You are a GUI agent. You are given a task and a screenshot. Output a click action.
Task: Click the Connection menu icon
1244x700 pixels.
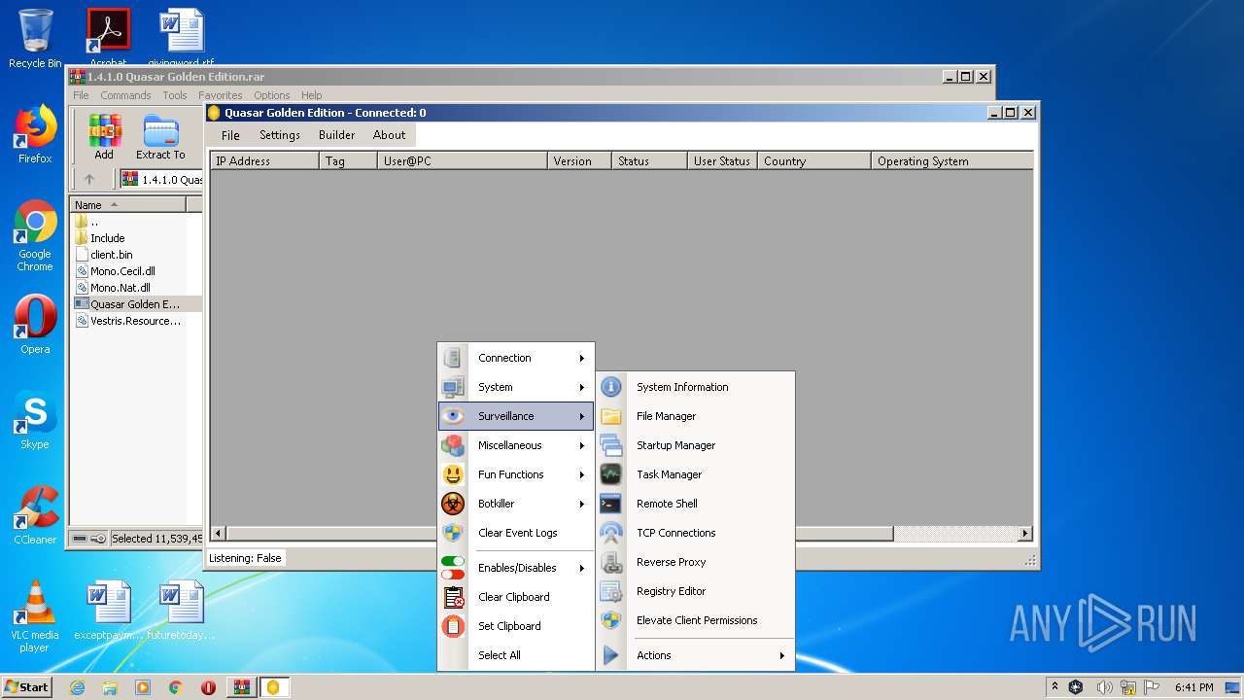[x=453, y=358]
